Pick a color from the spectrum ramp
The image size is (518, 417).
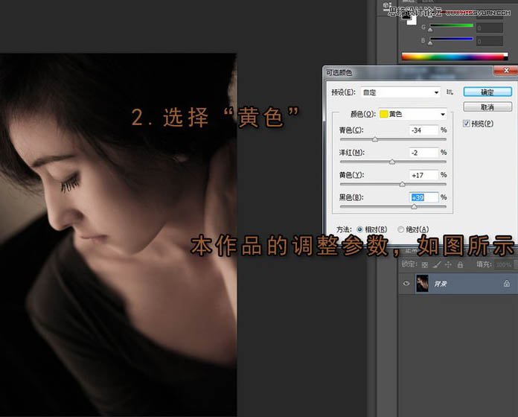tap(455, 57)
